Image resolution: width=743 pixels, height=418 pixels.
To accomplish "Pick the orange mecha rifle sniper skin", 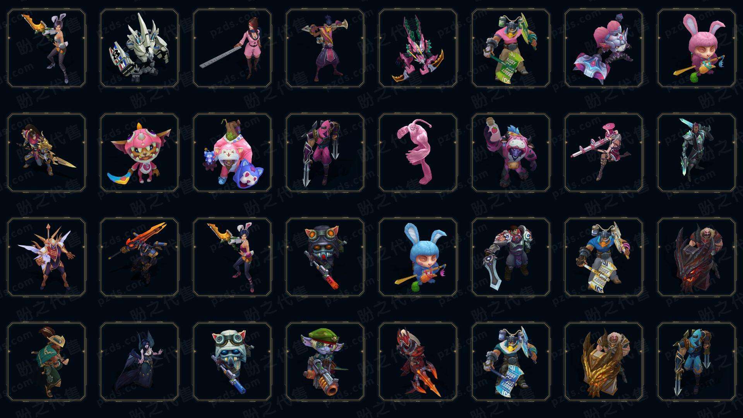I will [139, 257].
